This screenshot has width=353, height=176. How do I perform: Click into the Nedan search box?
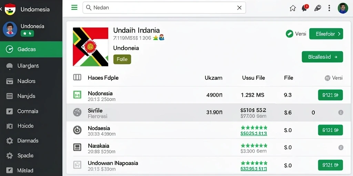coord(164,8)
